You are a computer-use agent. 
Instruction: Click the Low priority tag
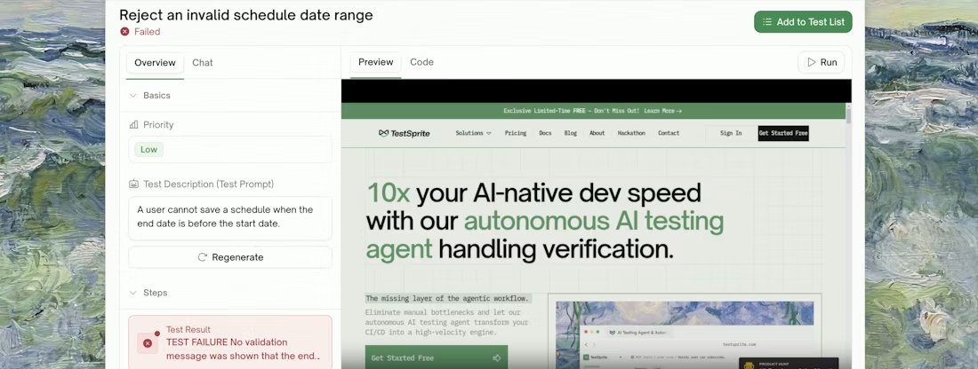(148, 149)
